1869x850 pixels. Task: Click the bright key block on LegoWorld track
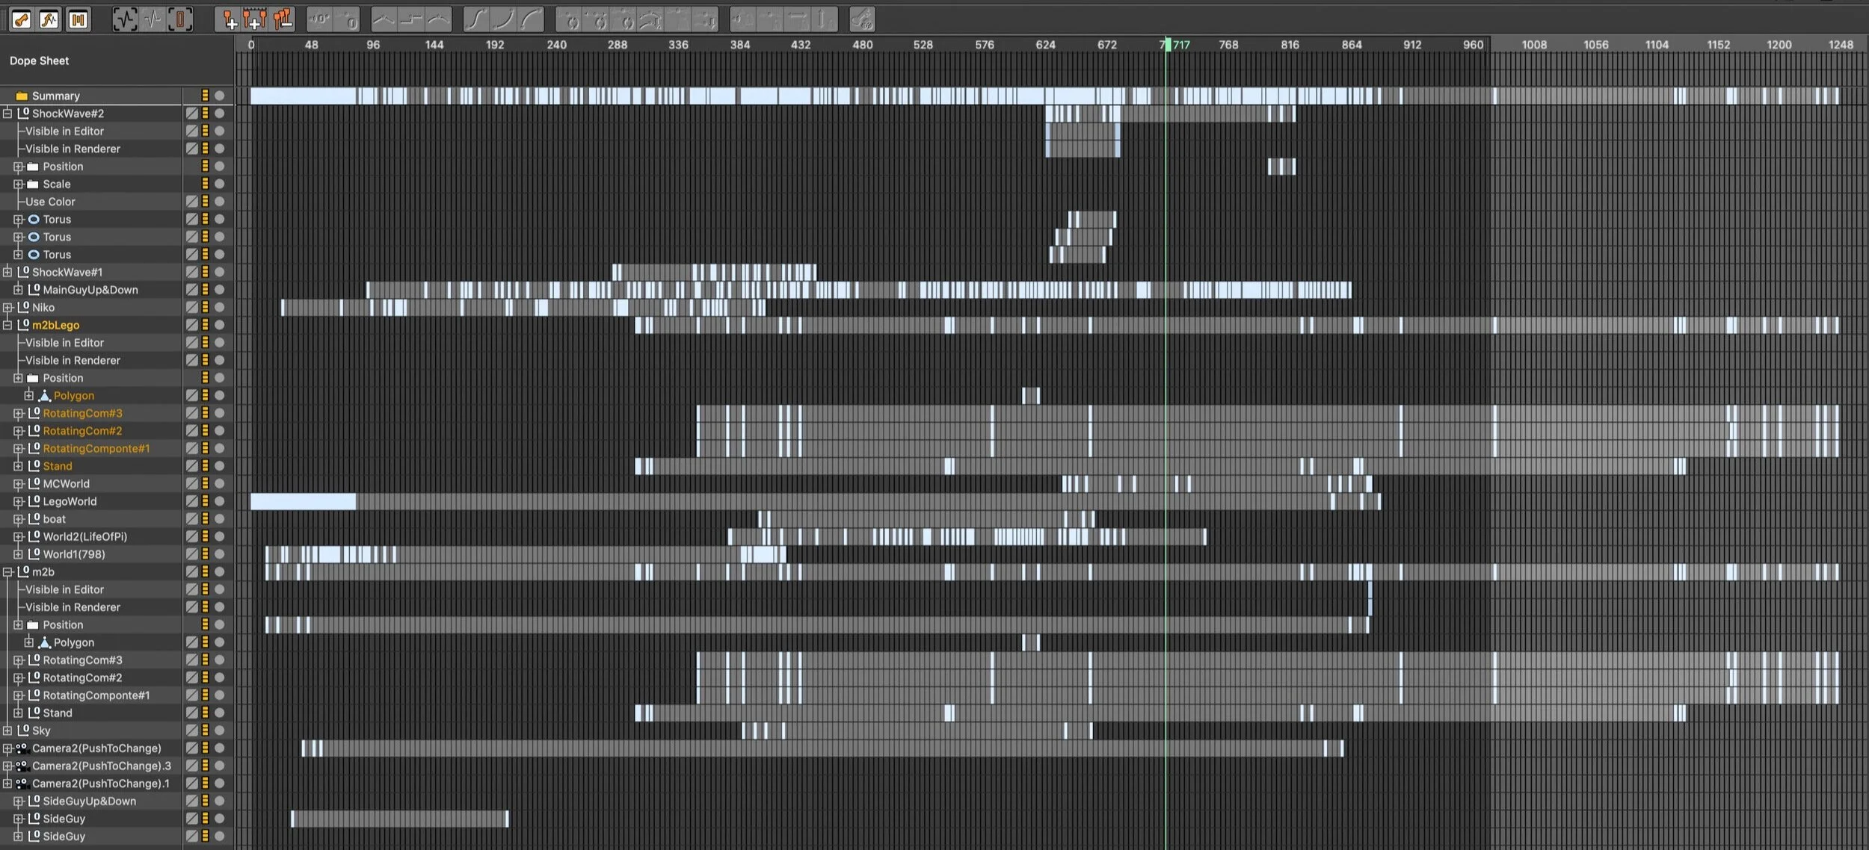[303, 501]
